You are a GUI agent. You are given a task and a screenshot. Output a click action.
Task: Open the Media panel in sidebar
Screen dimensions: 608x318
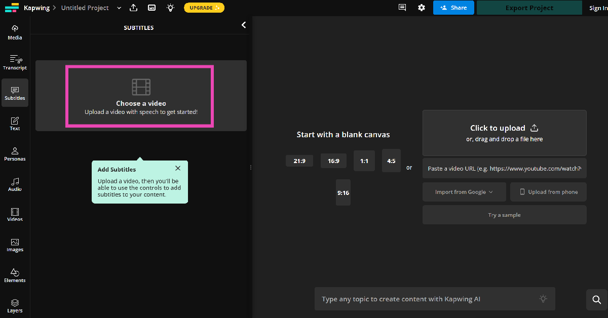tap(15, 32)
